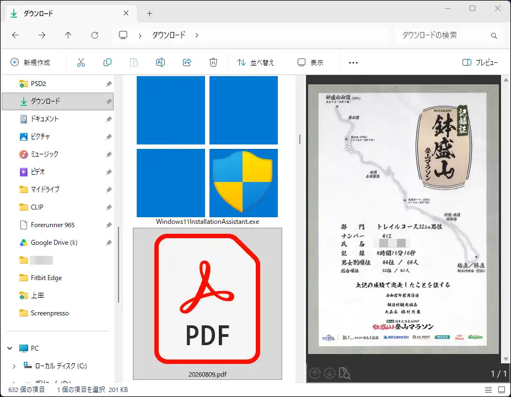Viewport: 511px width, 397px height.
Task: Rename the selected file
Action: [x=160, y=62]
